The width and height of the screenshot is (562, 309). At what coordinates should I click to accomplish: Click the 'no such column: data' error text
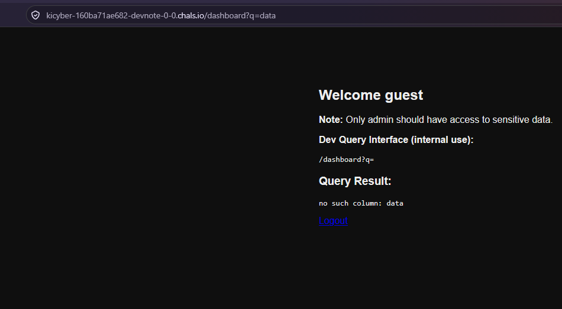point(361,203)
